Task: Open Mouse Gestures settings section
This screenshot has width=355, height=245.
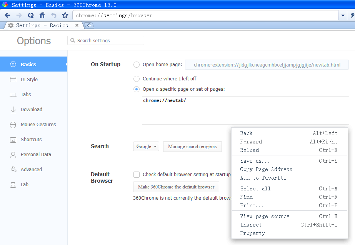Action: [x=33, y=125]
